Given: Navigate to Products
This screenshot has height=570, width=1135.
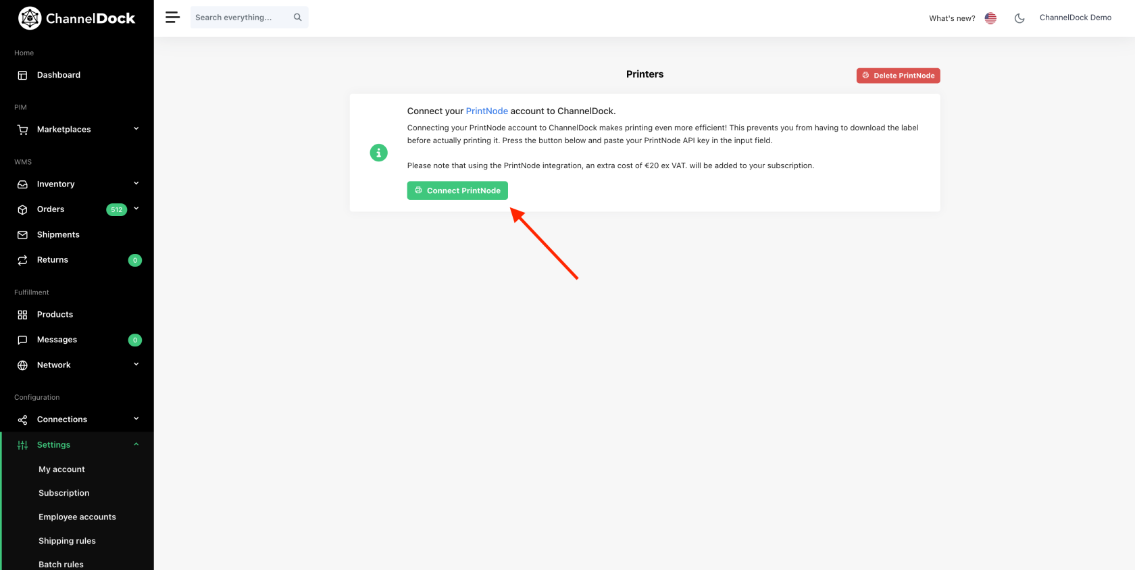Looking at the screenshot, I should [55, 315].
